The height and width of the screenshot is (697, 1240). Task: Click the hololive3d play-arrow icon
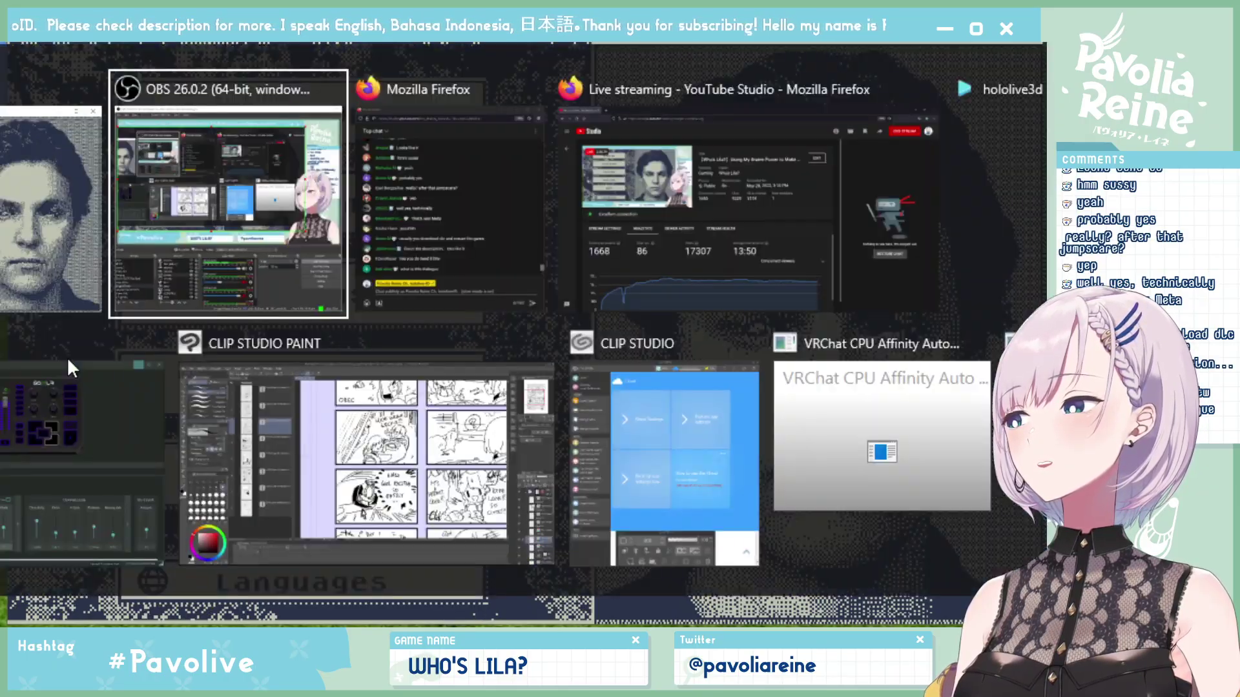pos(964,88)
